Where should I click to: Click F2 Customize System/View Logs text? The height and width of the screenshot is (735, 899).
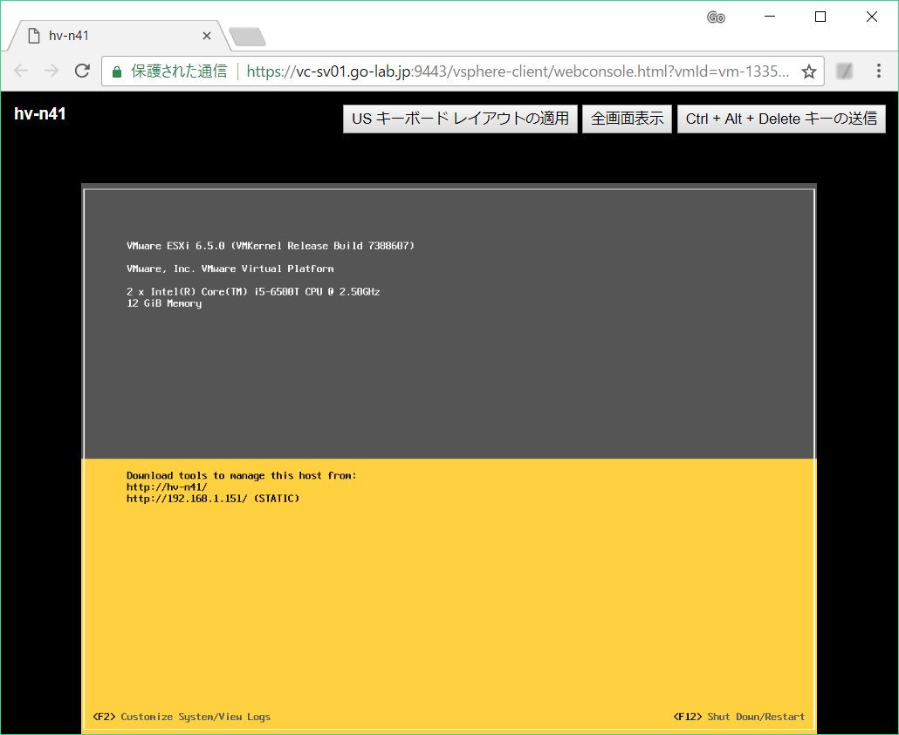tap(182, 717)
